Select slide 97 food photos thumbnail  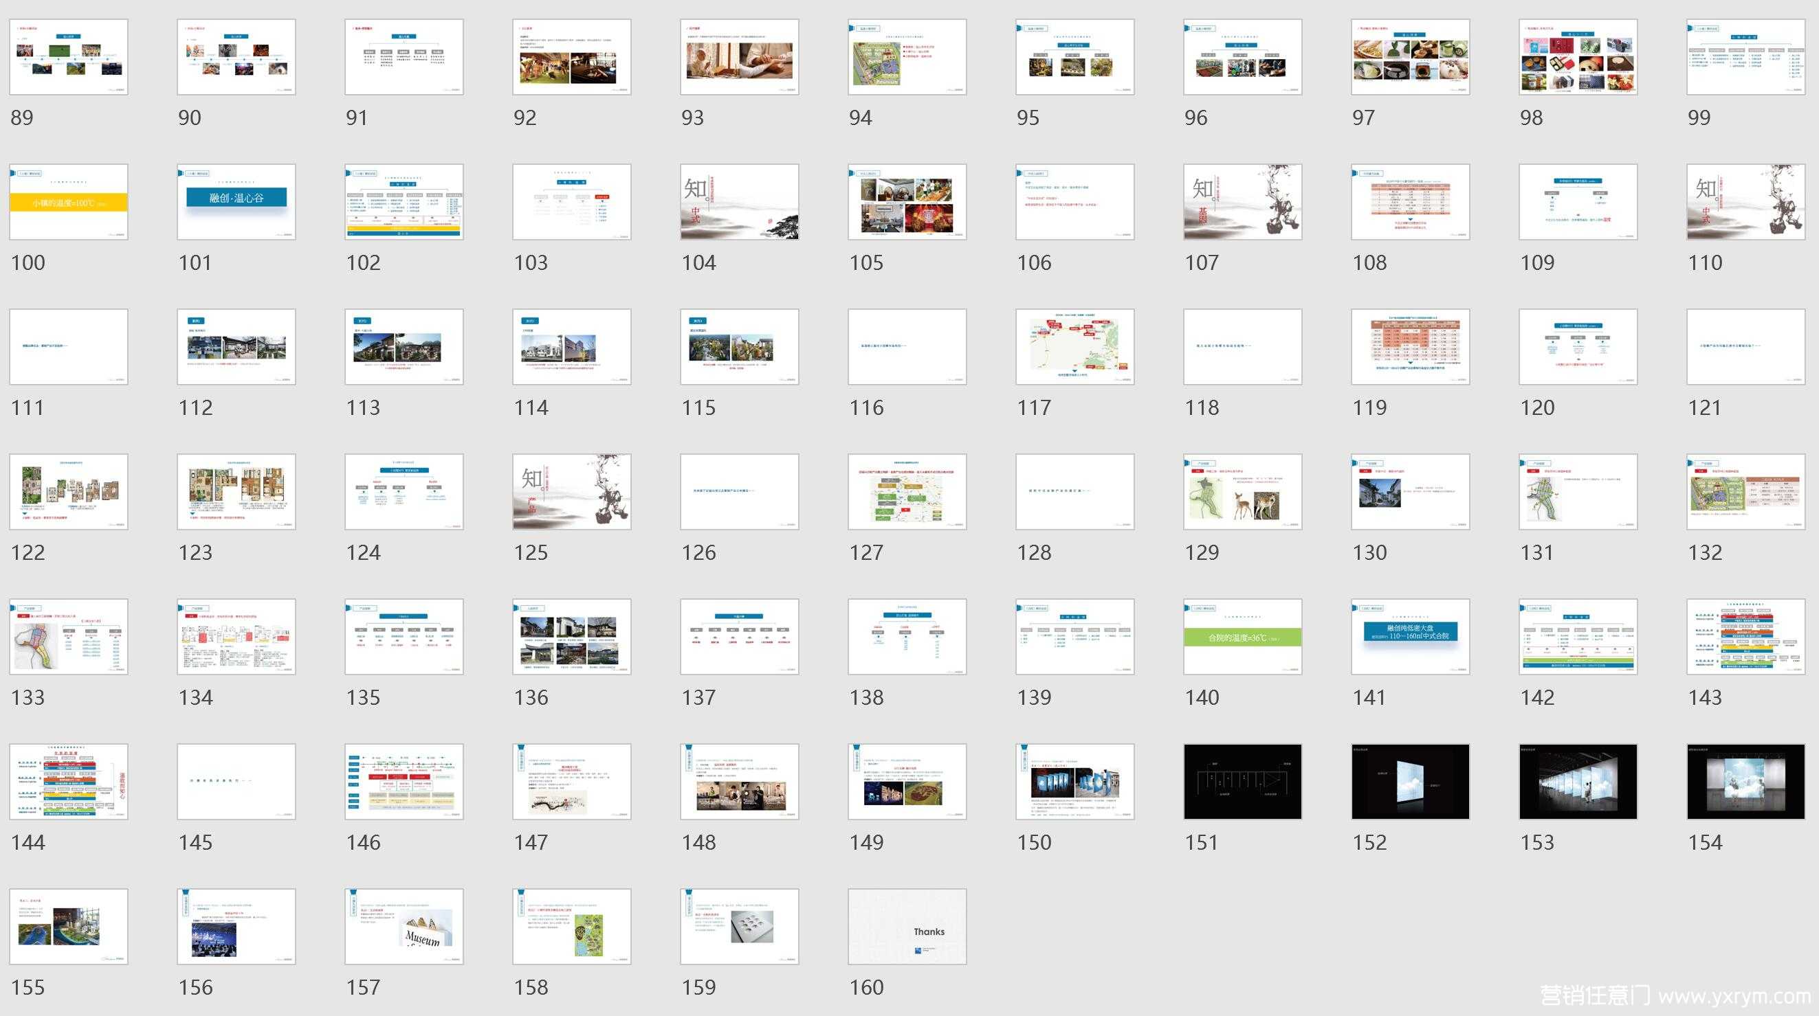coord(1411,57)
